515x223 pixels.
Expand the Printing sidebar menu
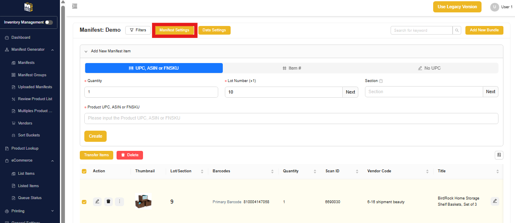pos(52,211)
